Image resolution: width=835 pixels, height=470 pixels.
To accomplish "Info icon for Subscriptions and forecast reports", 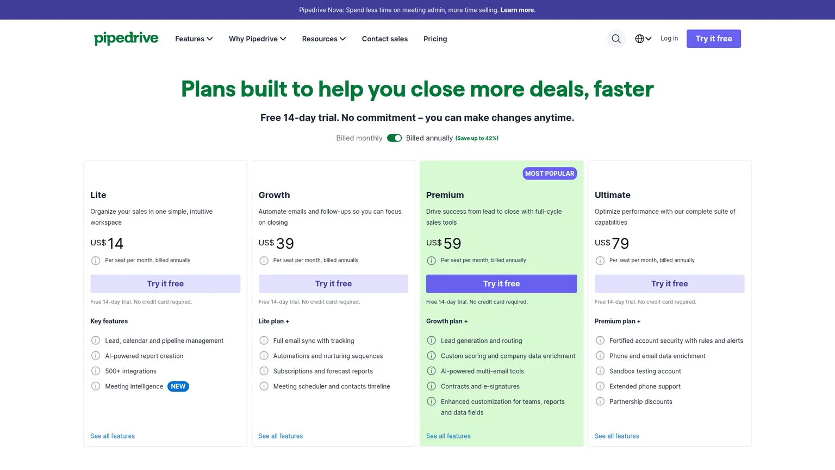I will point(264,371).
